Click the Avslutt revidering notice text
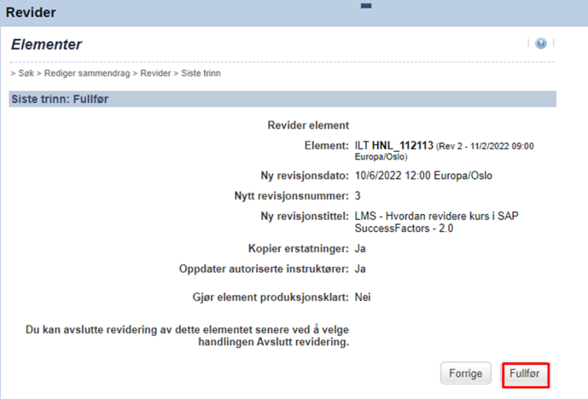The image size is (588, 399). tap(187, 336)
